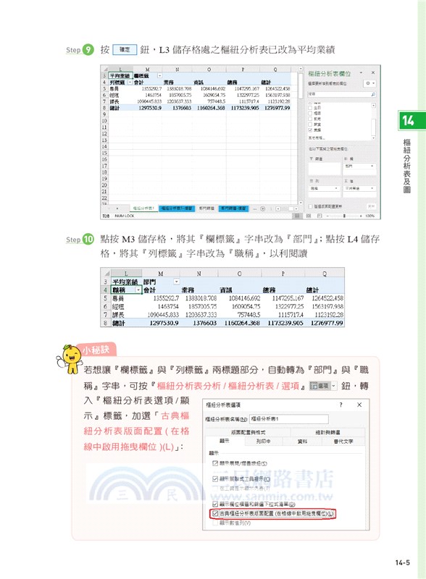The height and width of the screenshot is (579, 426).
Task: Click the dialog help question mark
Action: point(341,405)
